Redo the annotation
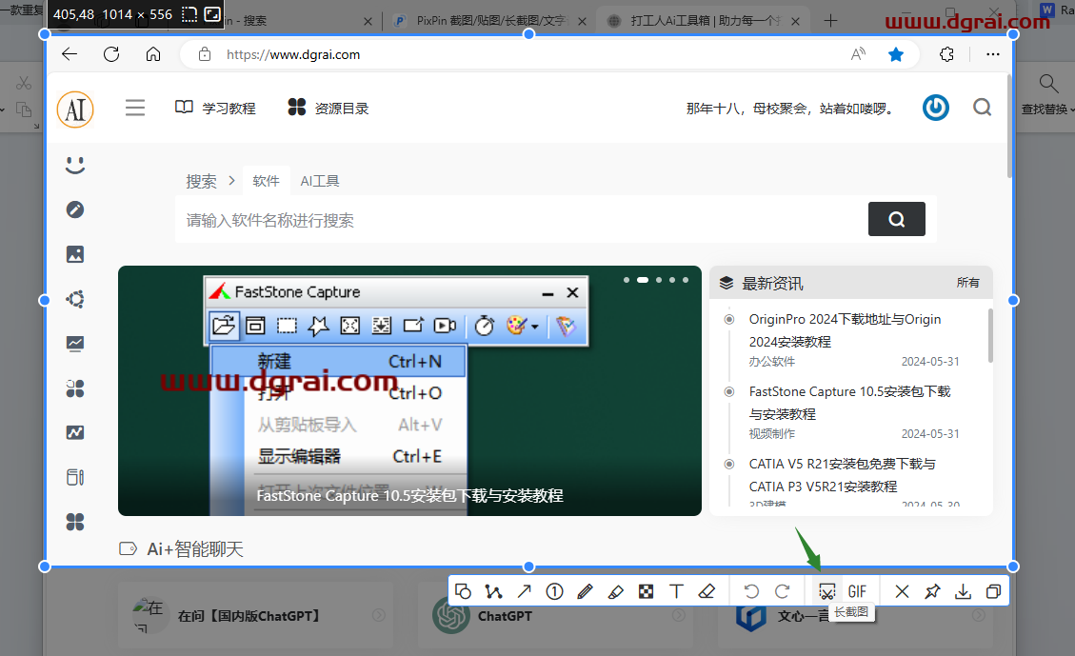1075x656 pixels. coord(783,591)
